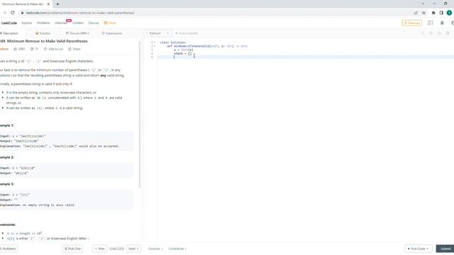Screen dimensions: 454x255
Task: Click the Example 1 input text
Action: point(23,136)
